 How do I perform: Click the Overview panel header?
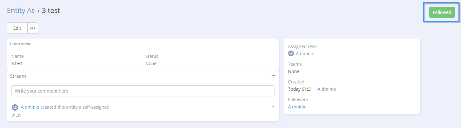(x=20, y=44)
